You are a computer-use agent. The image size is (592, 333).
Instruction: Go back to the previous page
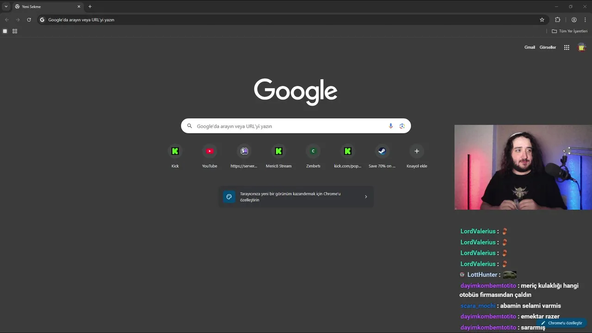pos(6,20)
